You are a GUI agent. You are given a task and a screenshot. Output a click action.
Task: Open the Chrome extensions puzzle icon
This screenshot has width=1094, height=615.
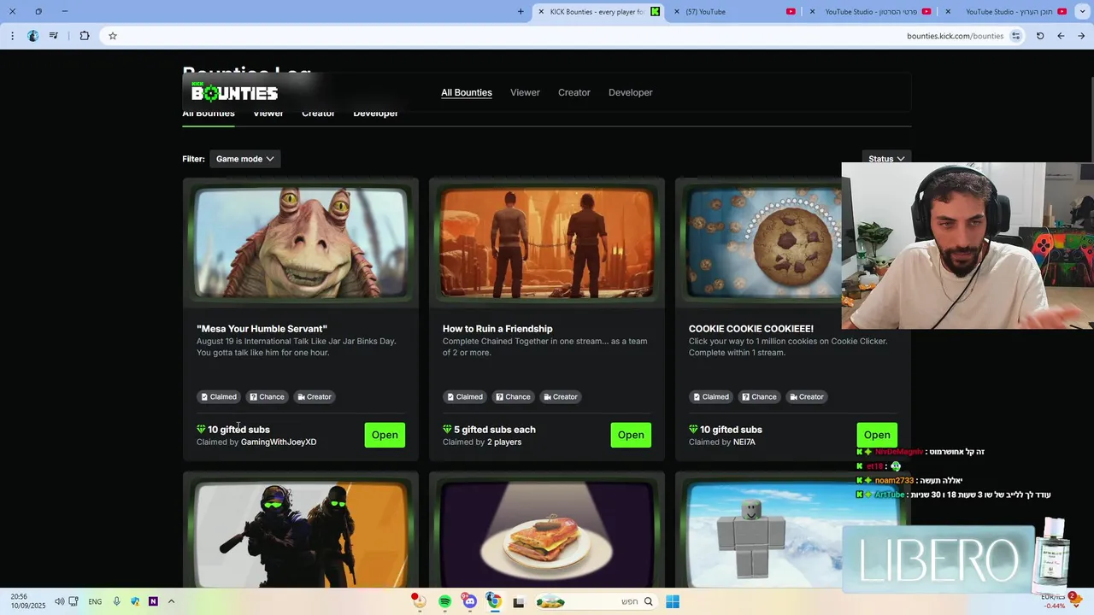point(85,36)
